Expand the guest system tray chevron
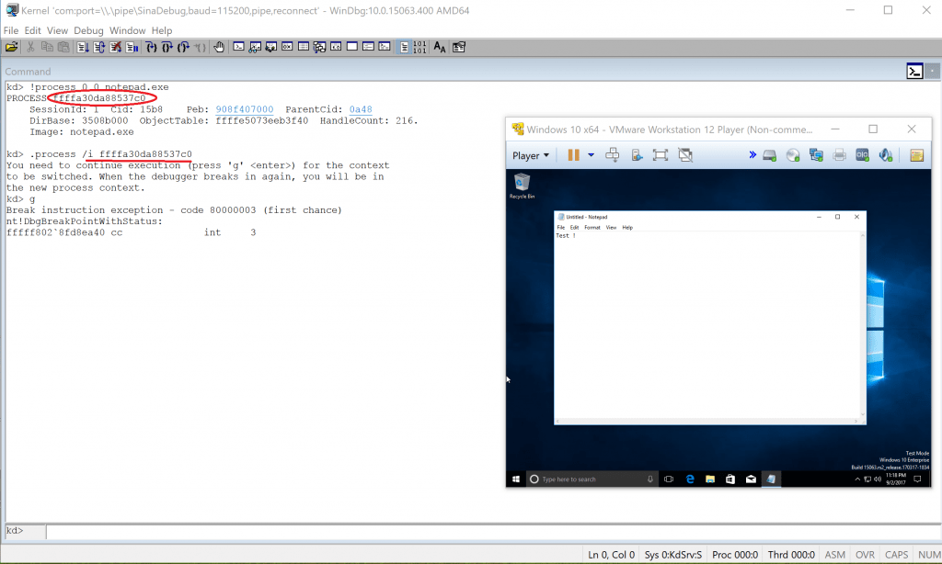The image size is (942, 564). [x=857, y=479]
